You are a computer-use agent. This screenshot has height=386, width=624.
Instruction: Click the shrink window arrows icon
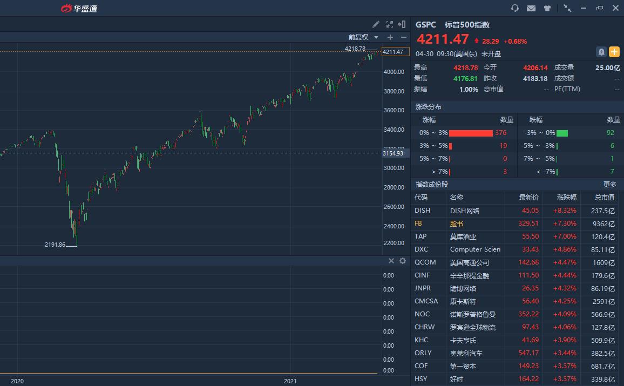pyautogui.click(x=567, y=8)
